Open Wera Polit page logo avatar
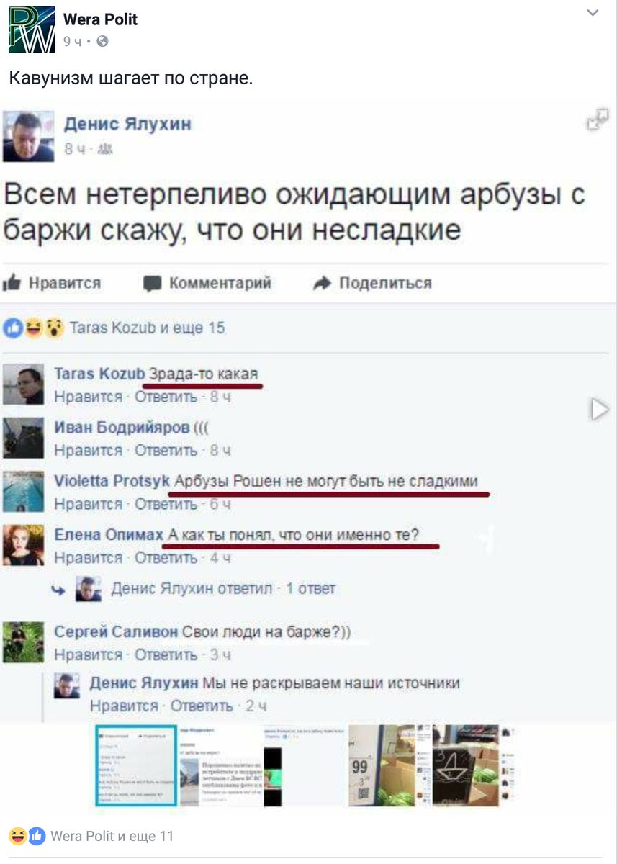 31,30
